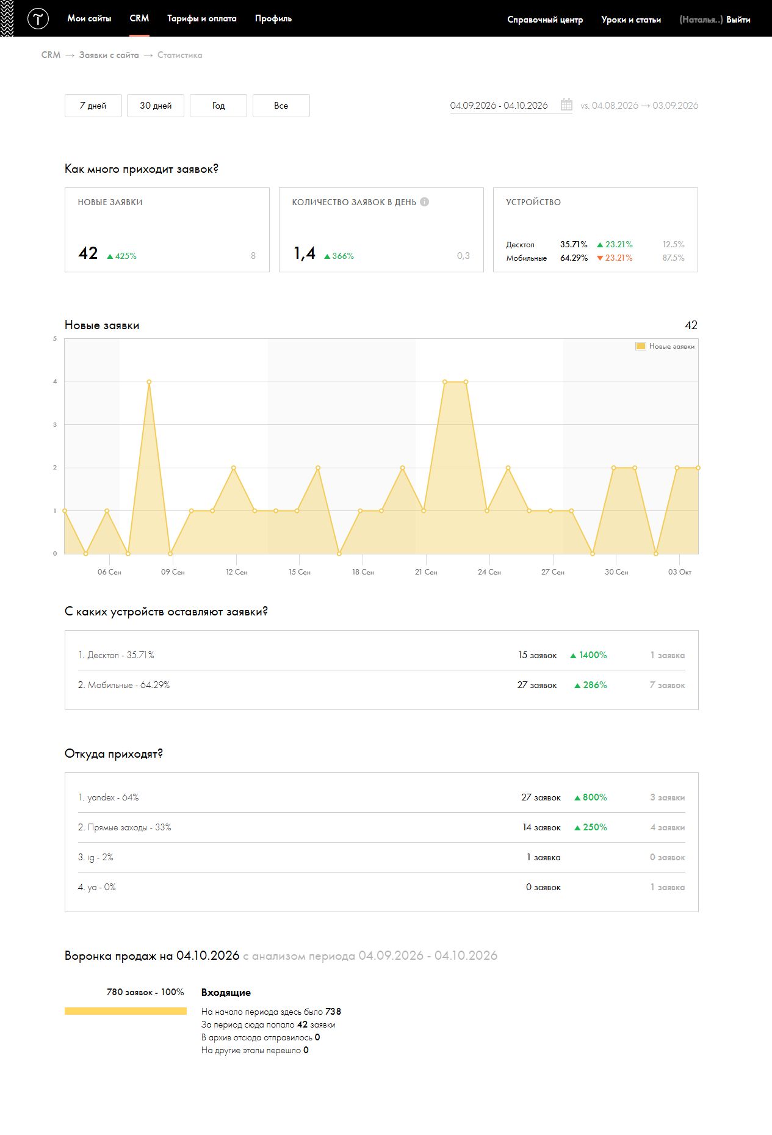Click the date range field 04.09.2026 - 04.10.2026
772x1135 pixels.
[x=499, y=106]
